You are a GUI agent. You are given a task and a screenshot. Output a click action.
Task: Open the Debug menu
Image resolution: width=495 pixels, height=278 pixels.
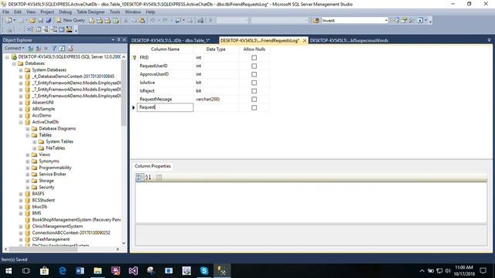coord(65,12)
